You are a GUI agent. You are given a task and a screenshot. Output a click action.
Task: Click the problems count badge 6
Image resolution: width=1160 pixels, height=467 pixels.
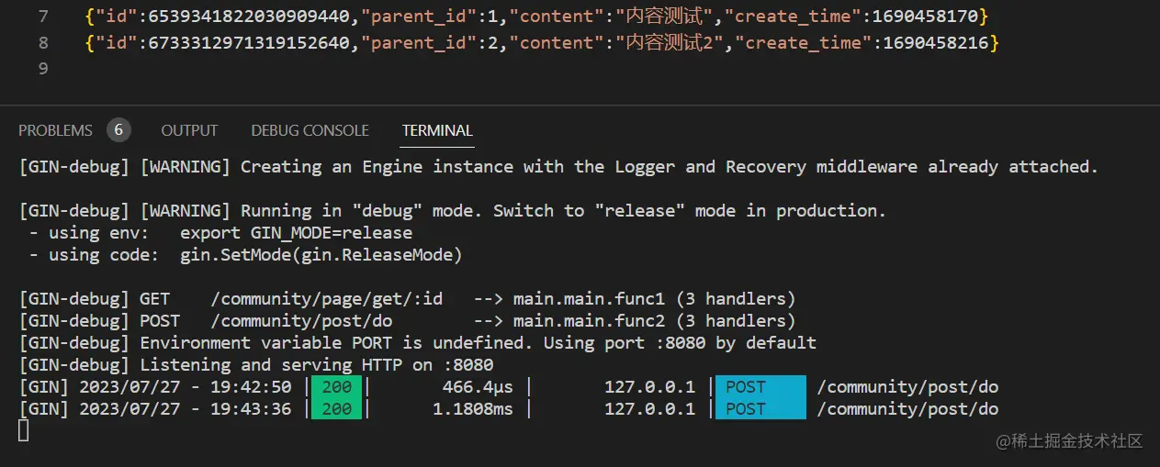118,130
